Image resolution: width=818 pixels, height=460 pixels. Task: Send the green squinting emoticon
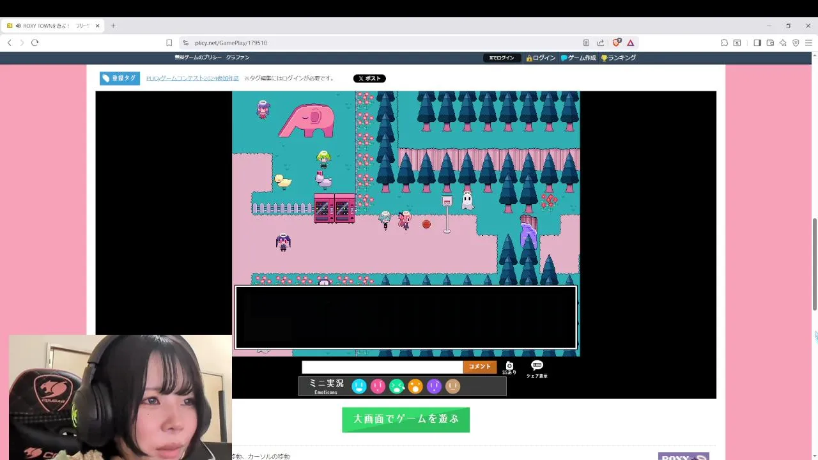click(x=397, y=386)
